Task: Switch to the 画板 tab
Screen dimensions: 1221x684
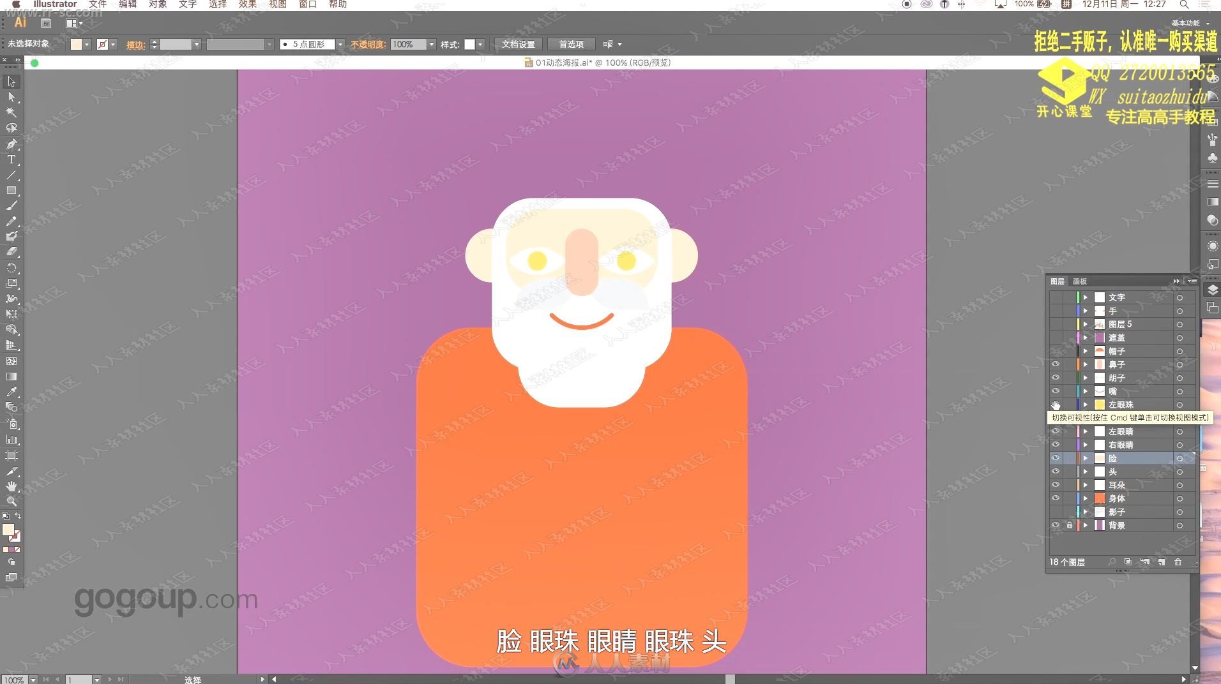Action: click(1080, 281)
